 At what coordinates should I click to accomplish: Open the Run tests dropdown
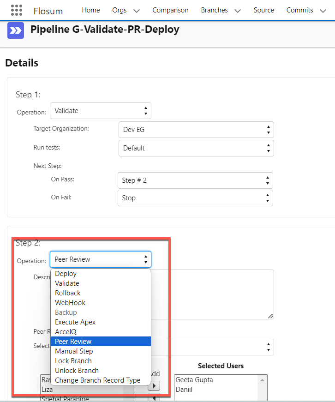(x=196, y=148)
